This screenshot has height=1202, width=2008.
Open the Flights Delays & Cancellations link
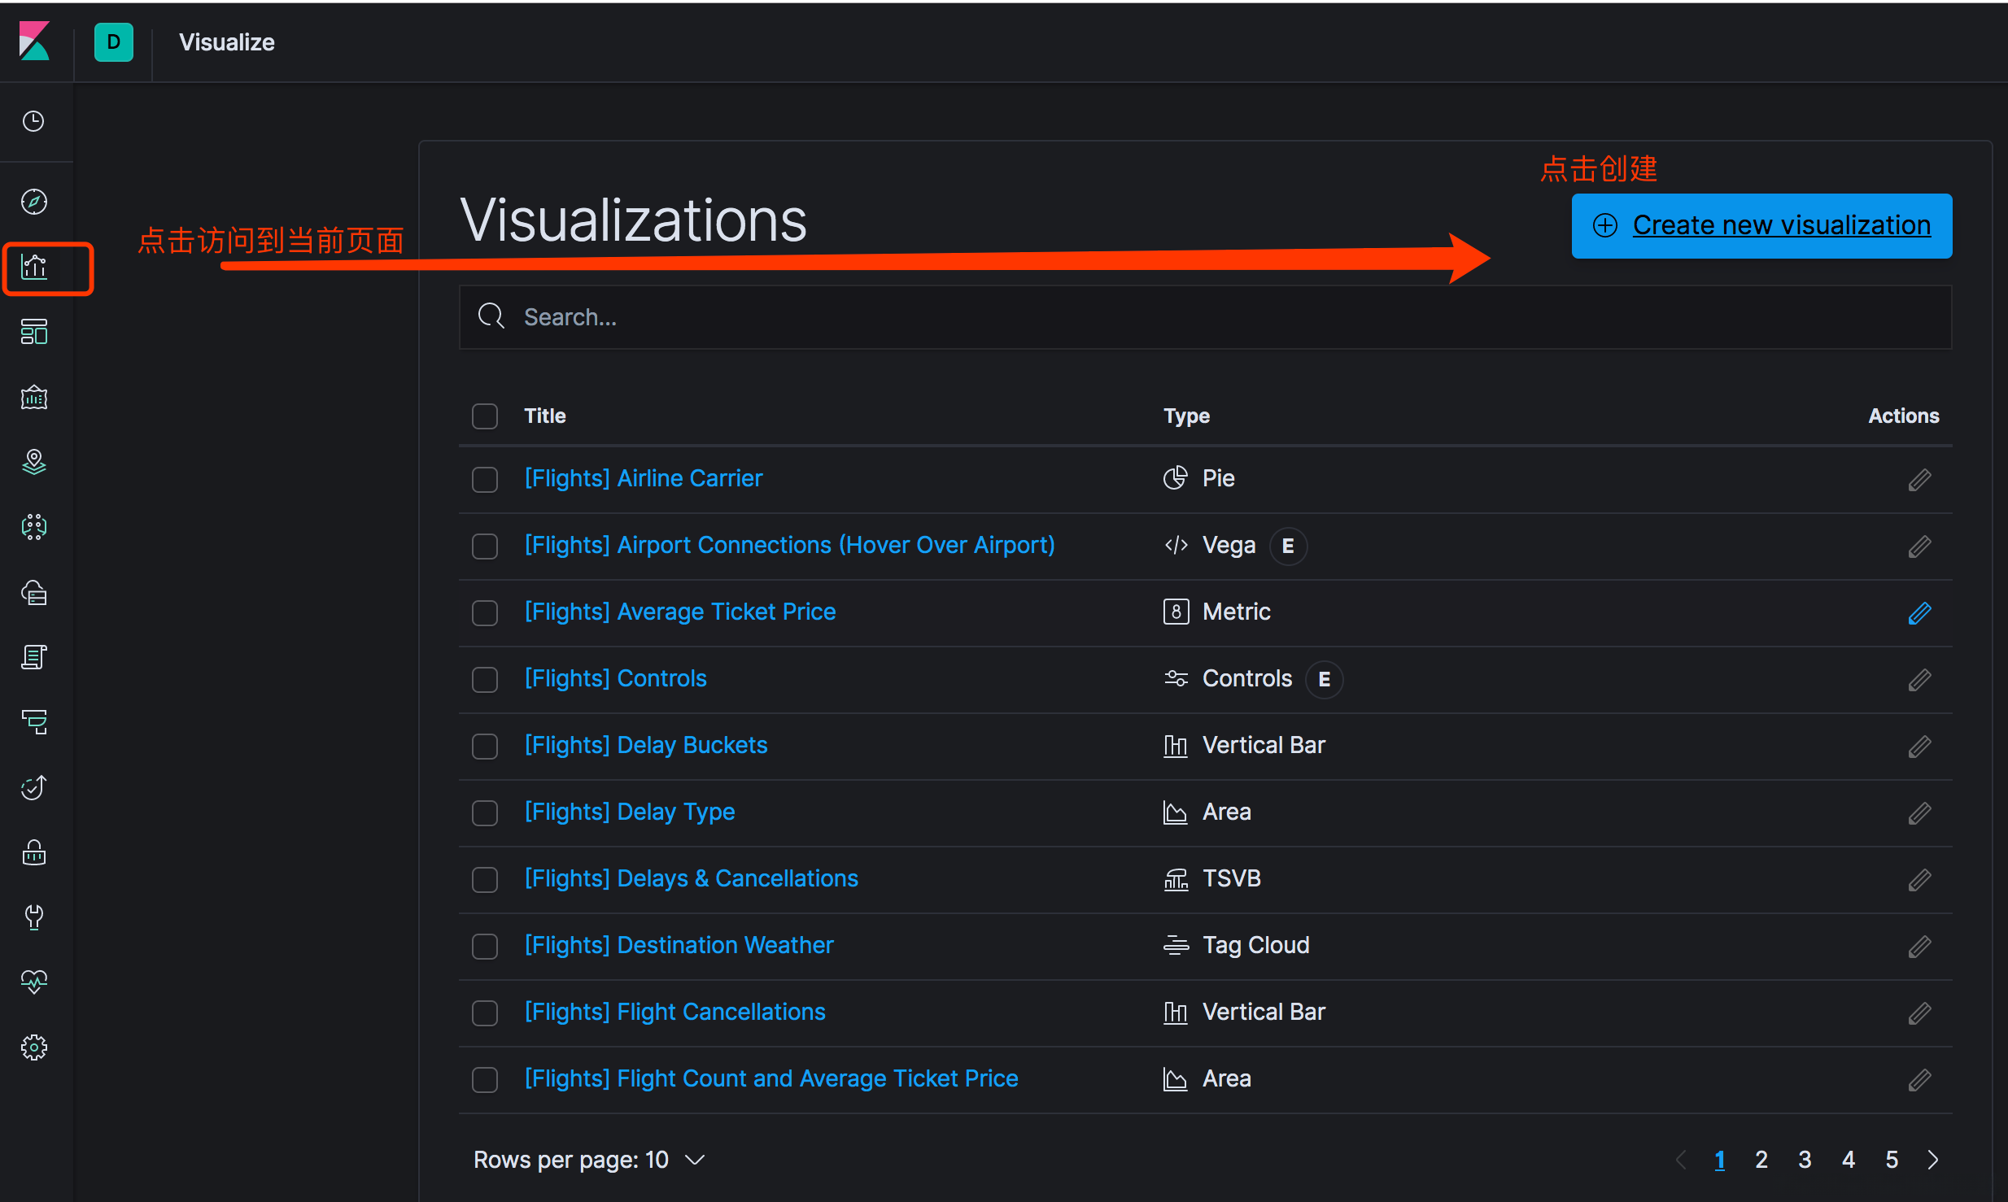tap(691, 878)
